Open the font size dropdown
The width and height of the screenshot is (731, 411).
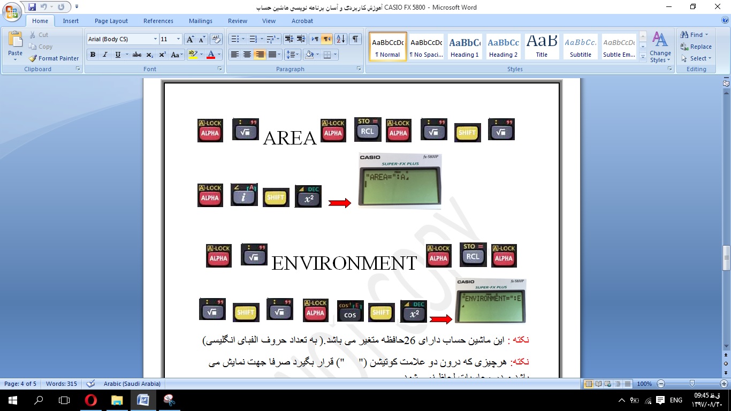(179, 39)
